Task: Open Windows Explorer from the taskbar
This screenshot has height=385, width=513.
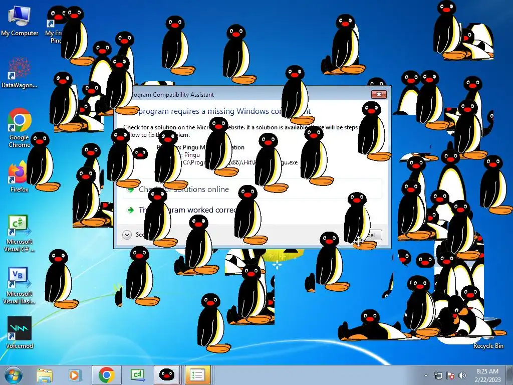Action: click(45, 375)
